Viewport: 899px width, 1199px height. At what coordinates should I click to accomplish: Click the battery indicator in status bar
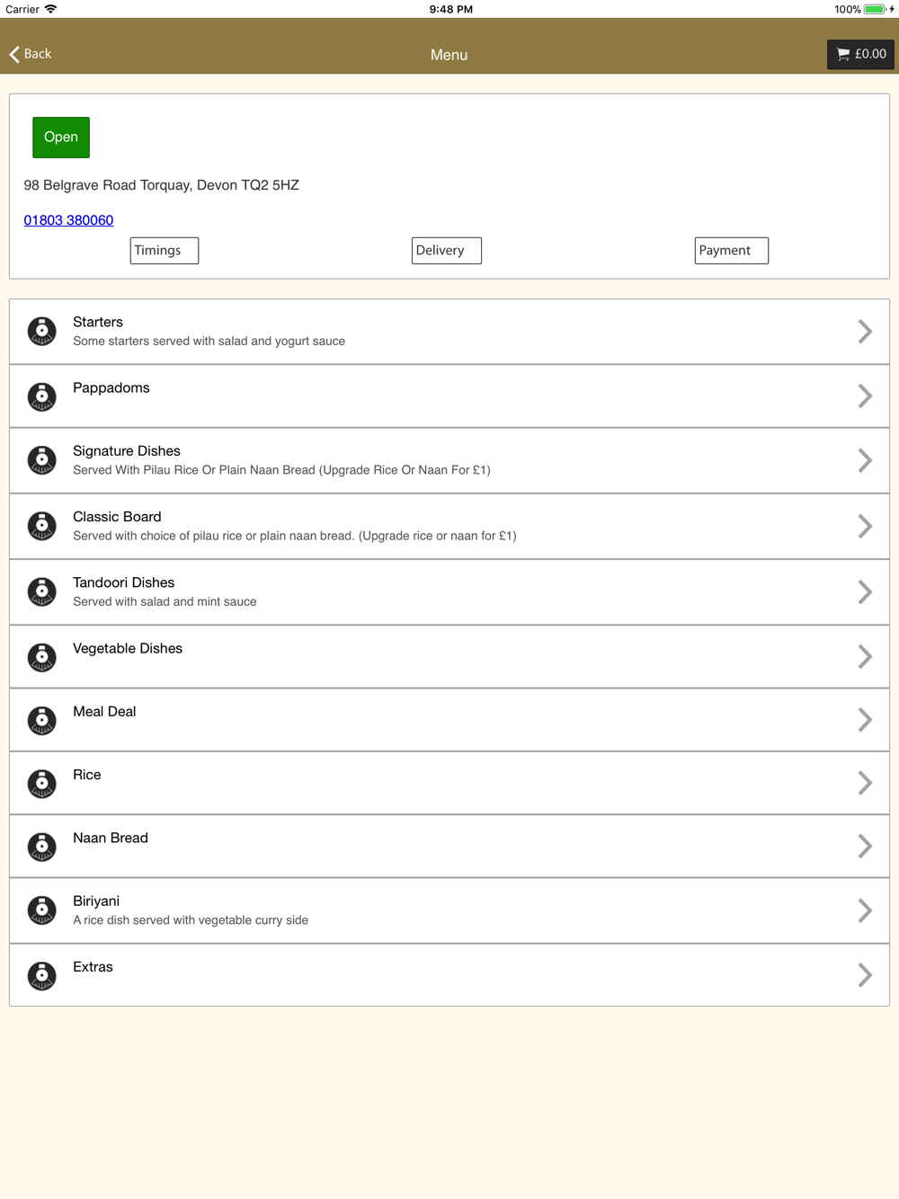click(x=876, y=9)
